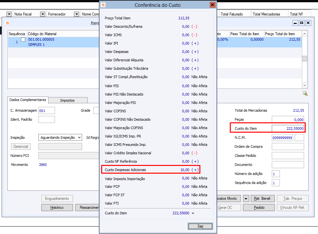The height and width of the screenshot is (234, 318).
Task: Click the C. Armazenagem input field
Action: pyautogui.click(x=47, y=111)
